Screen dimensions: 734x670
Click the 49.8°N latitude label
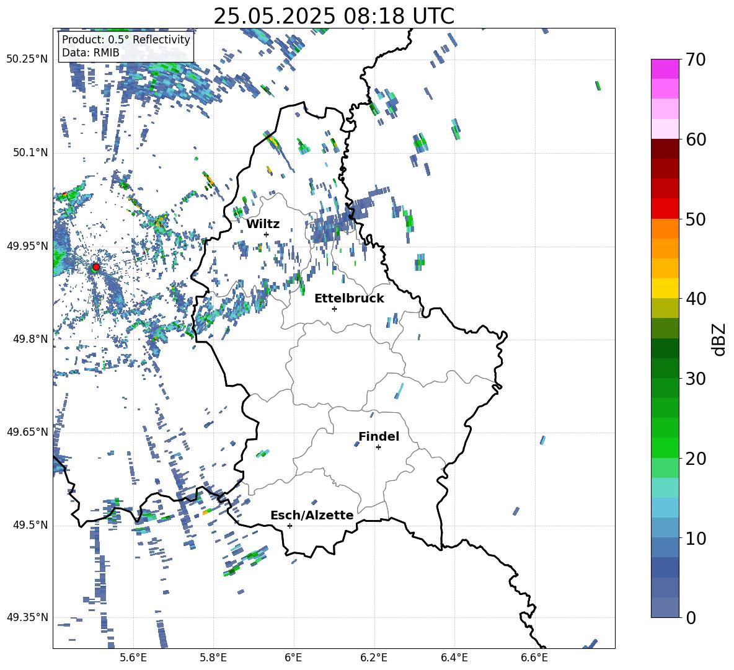point(30,339)
